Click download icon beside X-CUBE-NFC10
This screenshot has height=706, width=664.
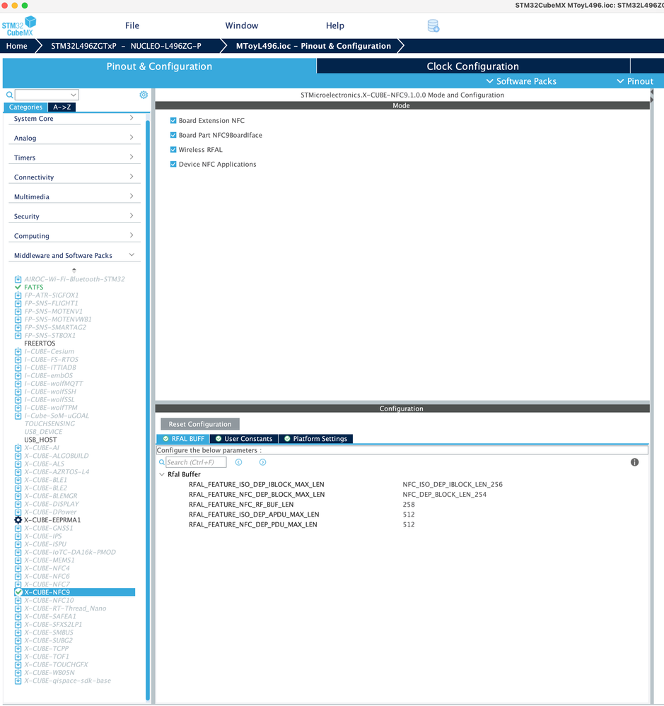[18, 601]
